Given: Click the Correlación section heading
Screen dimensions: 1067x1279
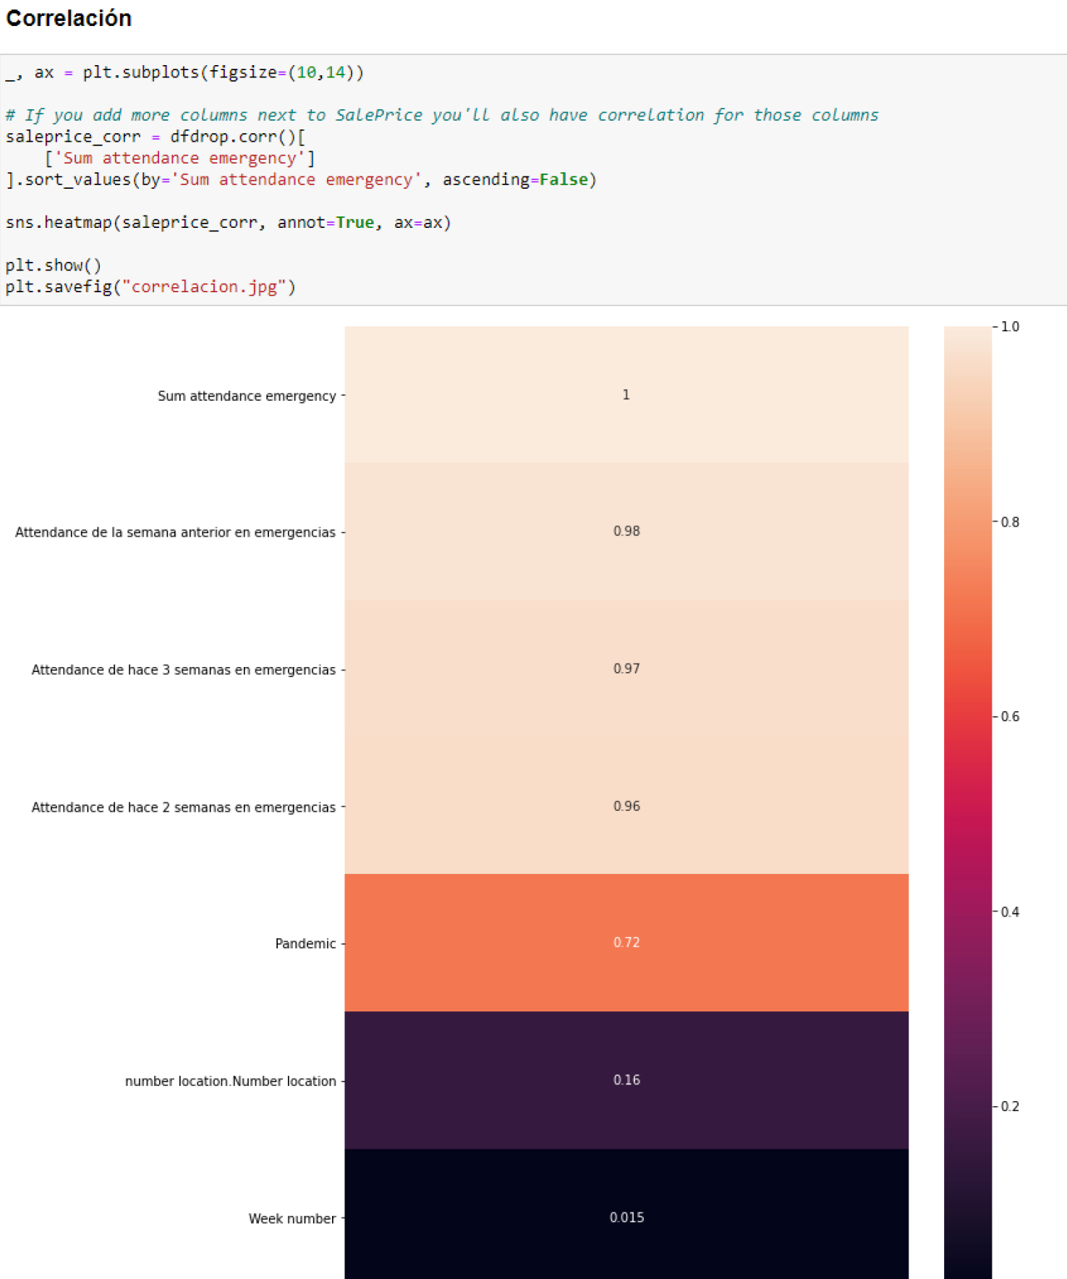Looking at the screenshot, I should pos(69,19).
